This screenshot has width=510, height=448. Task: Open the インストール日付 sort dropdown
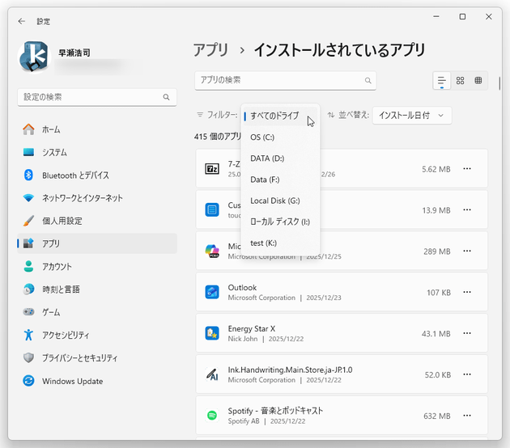(x=412, y=116)
